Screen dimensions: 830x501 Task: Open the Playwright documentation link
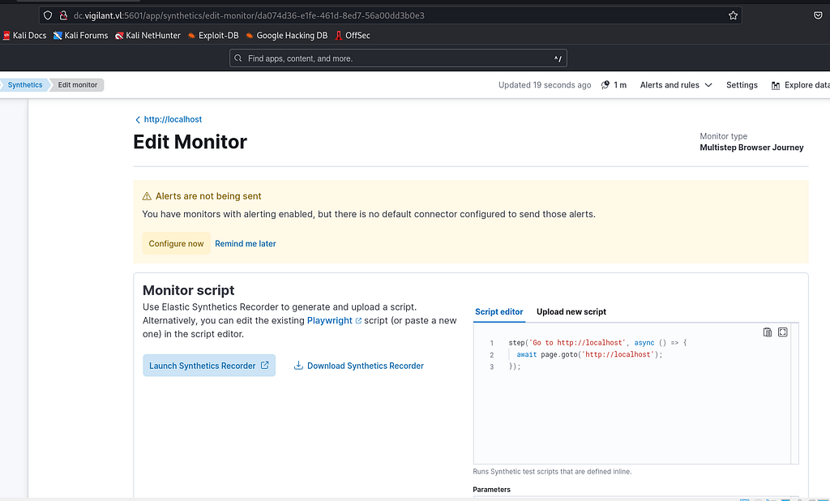[329, 320]
